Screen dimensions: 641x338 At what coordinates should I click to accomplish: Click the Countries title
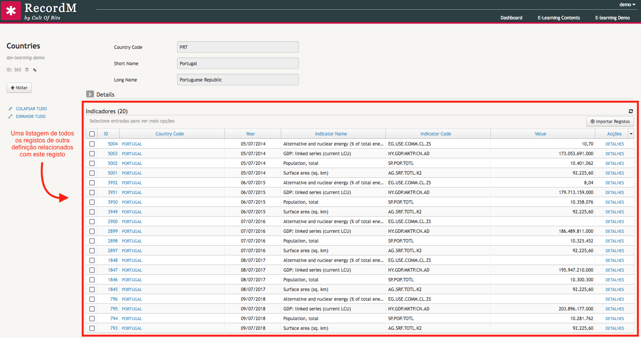coord(23,46)
